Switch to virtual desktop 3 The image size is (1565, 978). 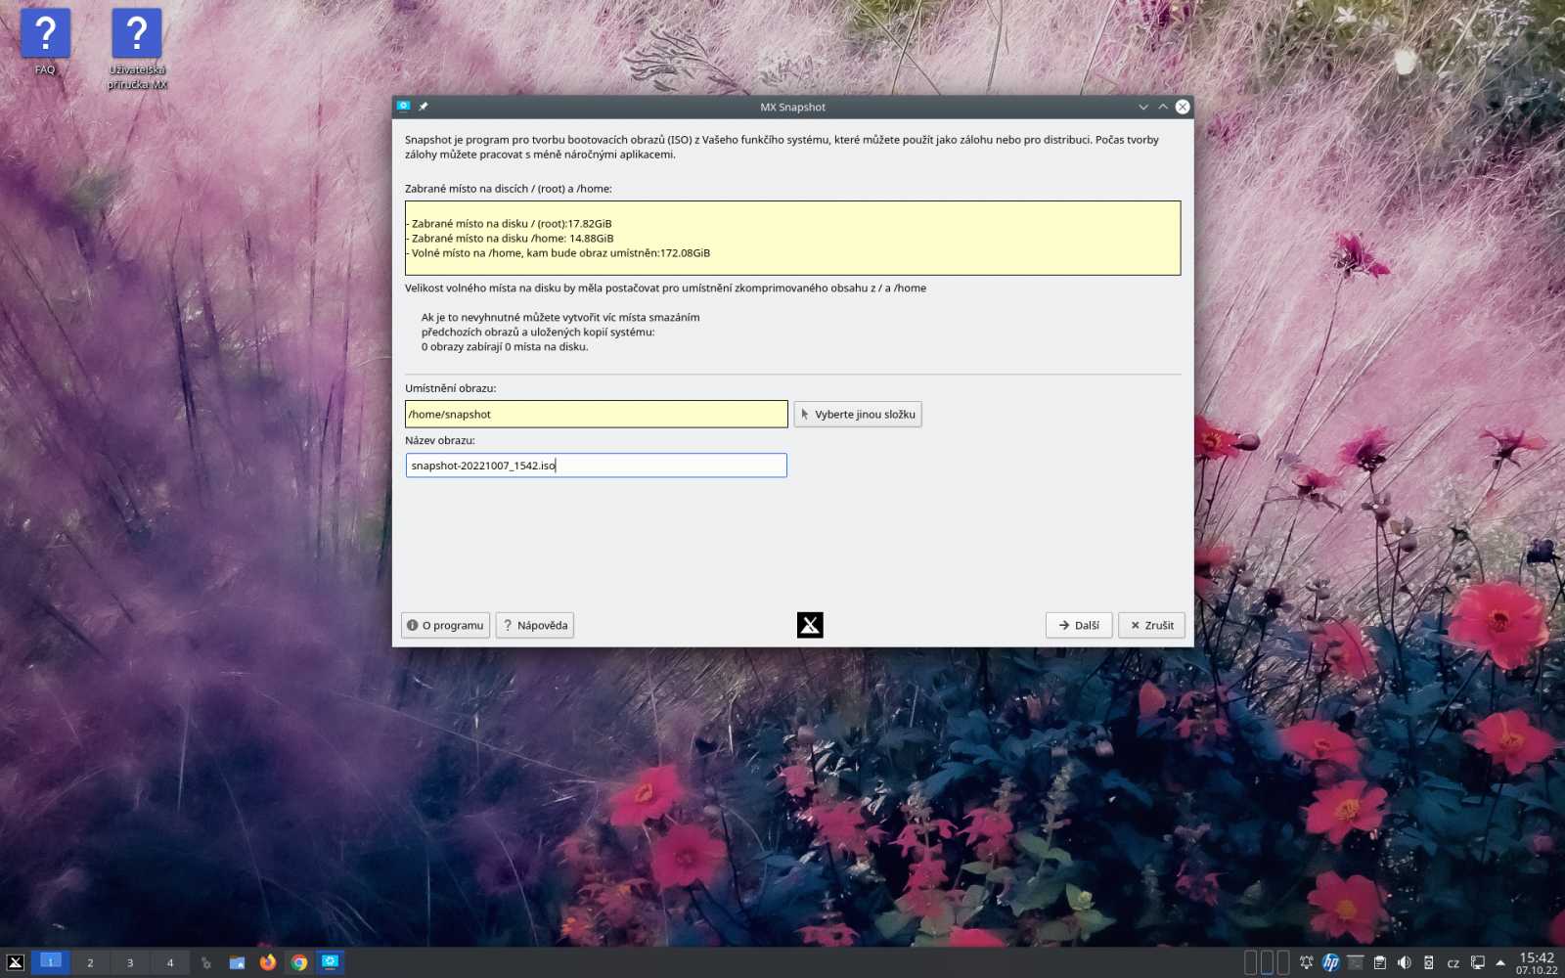130,962
